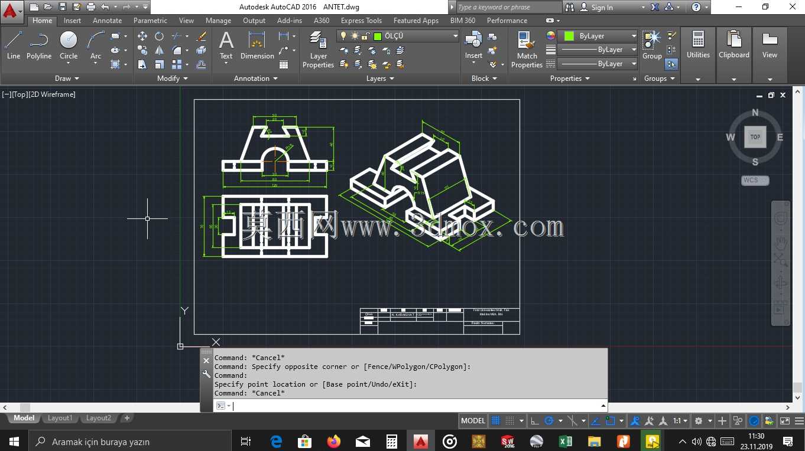The width and height of the screenshot is (805, 451).
Task: Click the MODEL space button in status bar
Action: click(473, 421)
